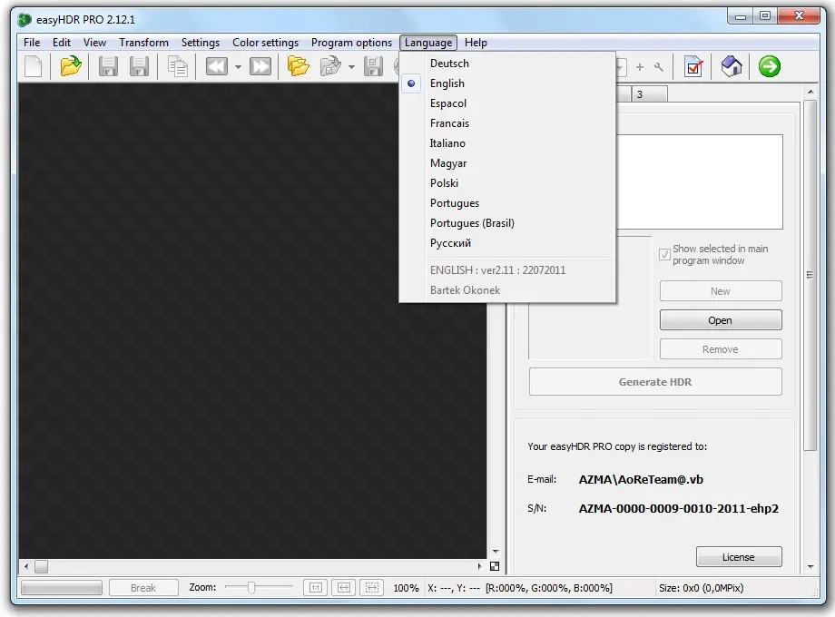Screen dimensions: 835x617
Task: Open the combo box left of the plus icon
Action: click(622, 67)
